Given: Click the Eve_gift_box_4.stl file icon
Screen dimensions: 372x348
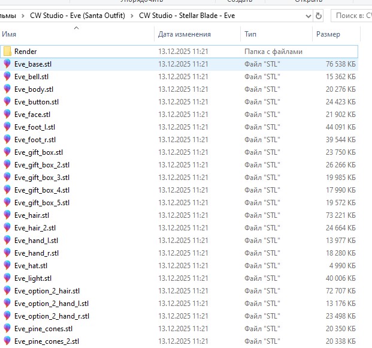Looking at the screenshot, I should point(7,190).
